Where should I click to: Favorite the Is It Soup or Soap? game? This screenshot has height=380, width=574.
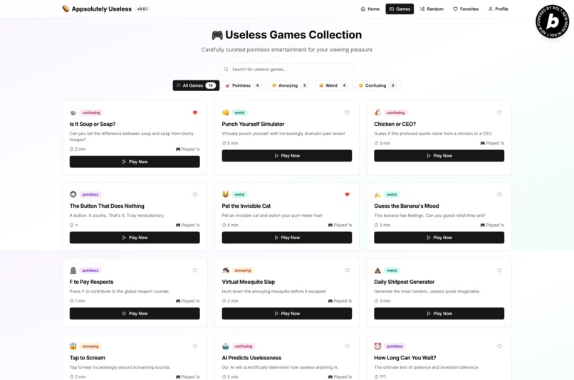(194, 112)
